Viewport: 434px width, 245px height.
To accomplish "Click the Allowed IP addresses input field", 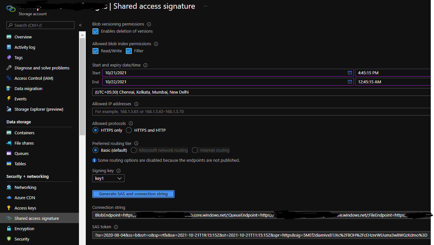I will tap(262, 112).
